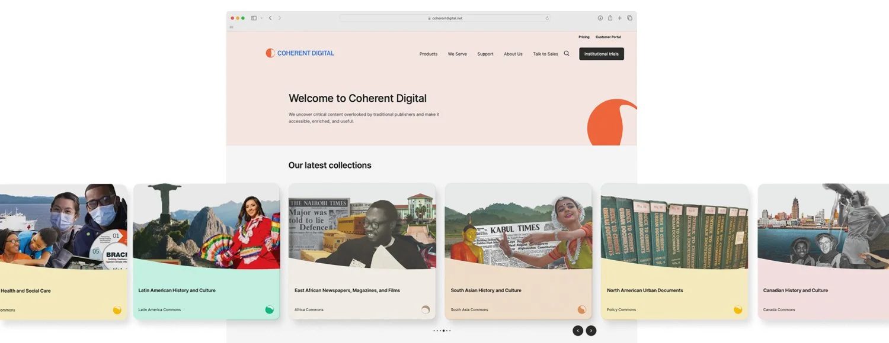Click the yellow Policy Commons icon
This screenshot has height=343, width=889.
coord(738,309)
